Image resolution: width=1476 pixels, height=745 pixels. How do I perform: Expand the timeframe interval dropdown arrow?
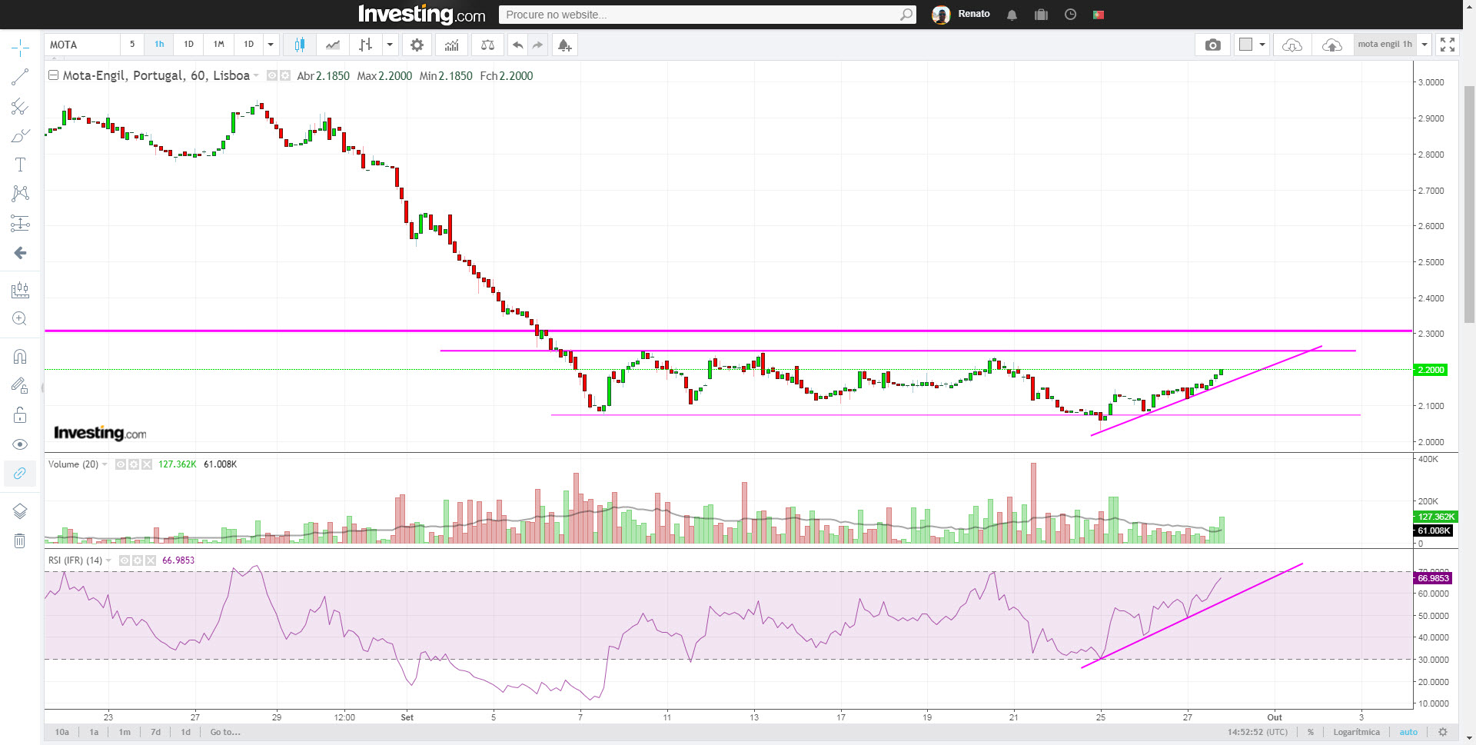tap(271, 45)
